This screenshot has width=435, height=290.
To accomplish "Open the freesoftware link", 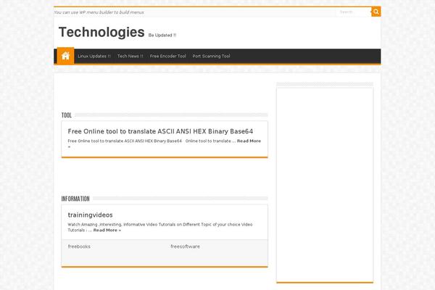I will (x=185, y=246).
